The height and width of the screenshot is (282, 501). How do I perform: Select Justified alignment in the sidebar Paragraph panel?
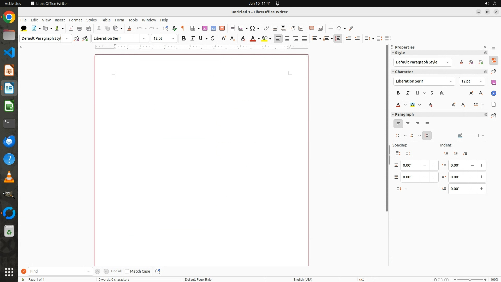pos(427,124)
